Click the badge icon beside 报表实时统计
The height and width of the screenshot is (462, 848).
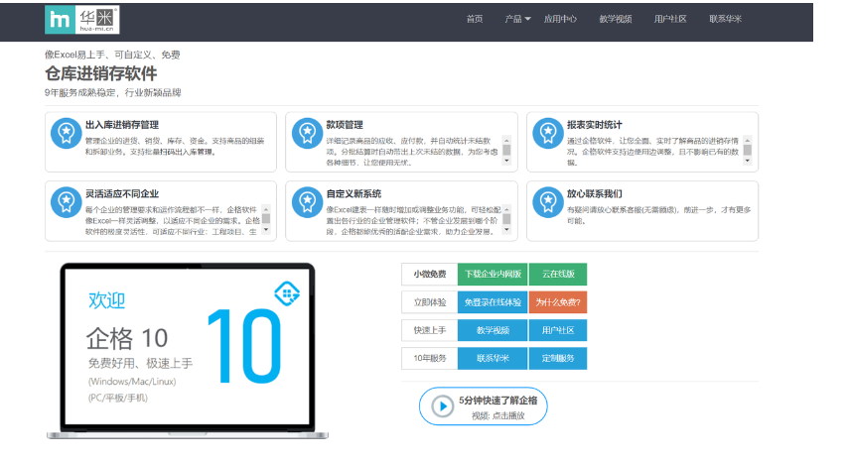click(x=545, y=132)
